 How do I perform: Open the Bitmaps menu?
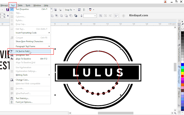(4, 5)
